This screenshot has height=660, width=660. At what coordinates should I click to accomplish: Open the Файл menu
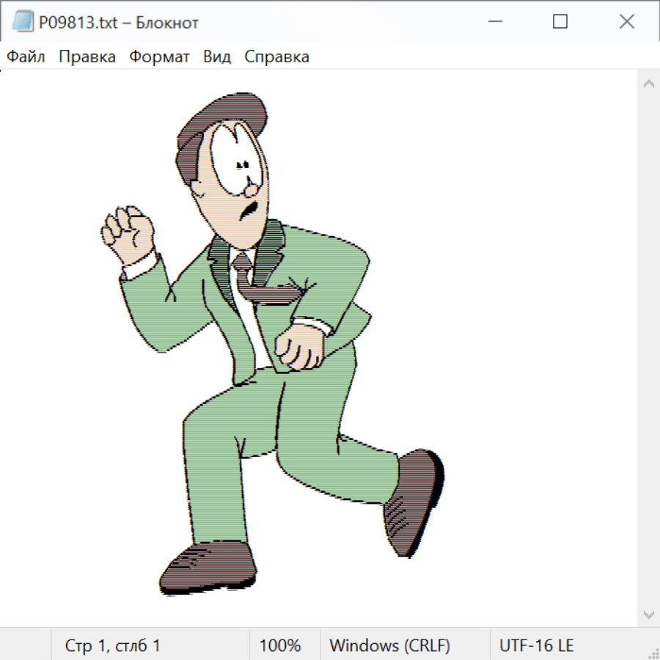26,57
